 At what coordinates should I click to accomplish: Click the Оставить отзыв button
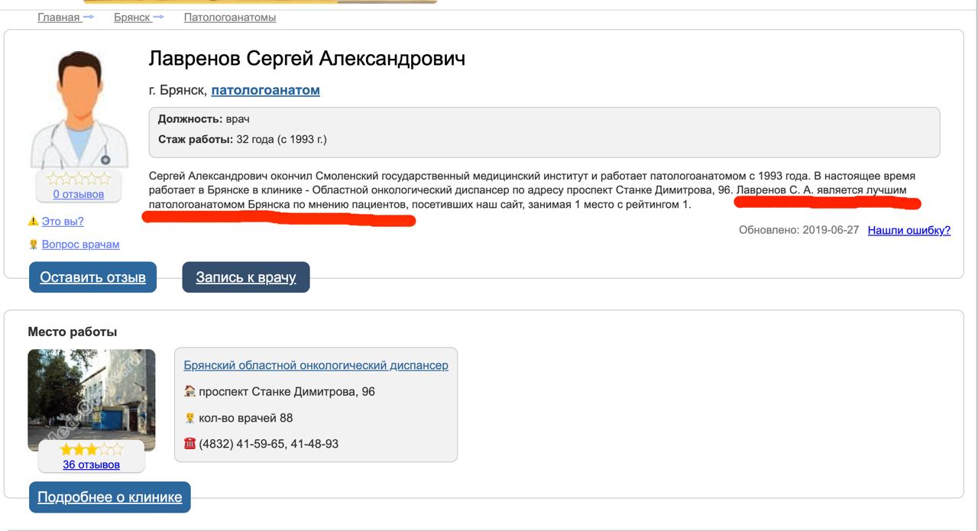tap(92, 277)
